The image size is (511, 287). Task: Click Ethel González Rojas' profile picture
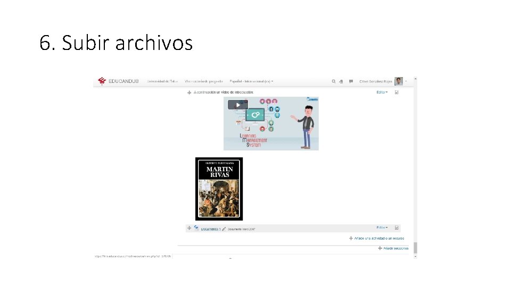tap(399, 81)
